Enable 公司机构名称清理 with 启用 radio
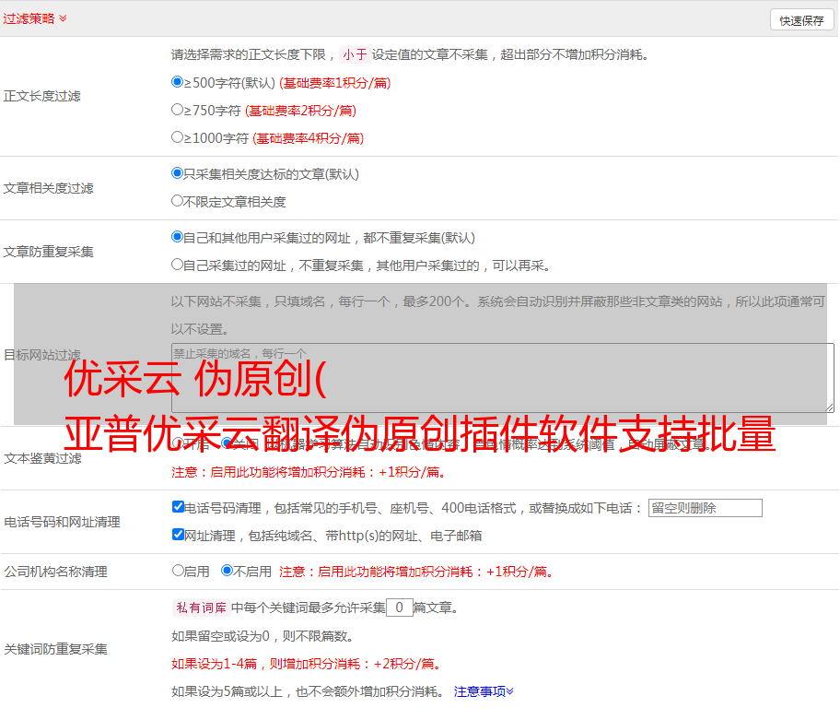 pos(178,570)
